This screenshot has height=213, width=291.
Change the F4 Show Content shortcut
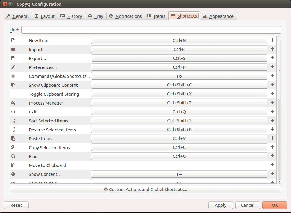click(179, 174)
